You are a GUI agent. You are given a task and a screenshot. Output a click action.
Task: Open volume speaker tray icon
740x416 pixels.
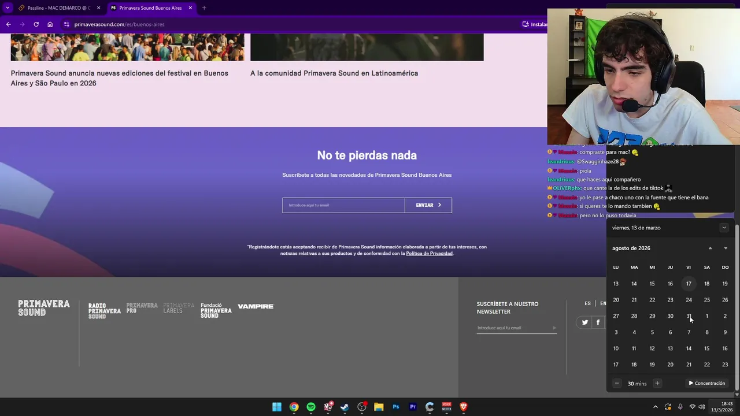point(702,407)
